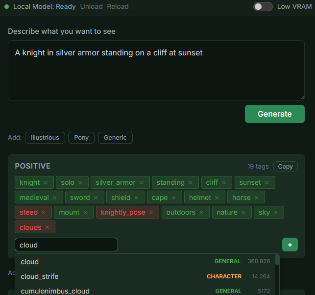Image resolution: width=315 pixels, height=295 pixels.
Task: Remove the steed tag with its x
Action: (x=44, y=213)
